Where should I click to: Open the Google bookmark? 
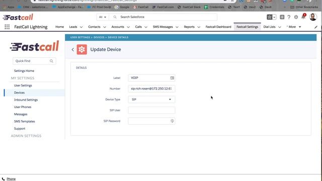(122, 7)
